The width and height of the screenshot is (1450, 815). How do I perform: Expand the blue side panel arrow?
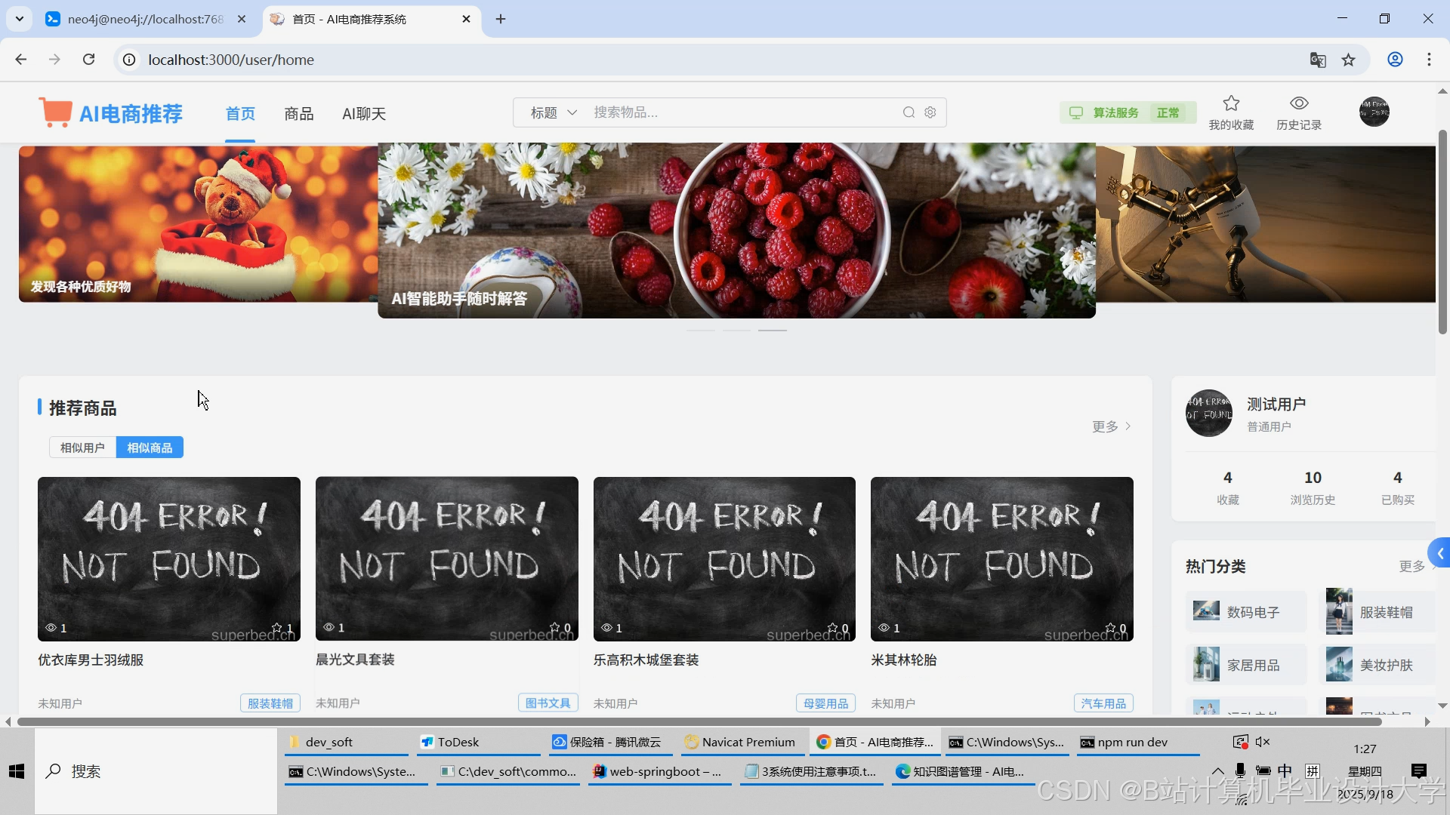(1440, 553)
